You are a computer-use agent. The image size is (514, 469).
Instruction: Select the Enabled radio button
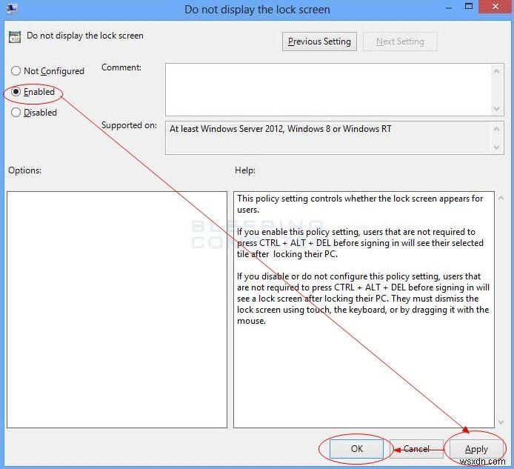click(16, 92)
